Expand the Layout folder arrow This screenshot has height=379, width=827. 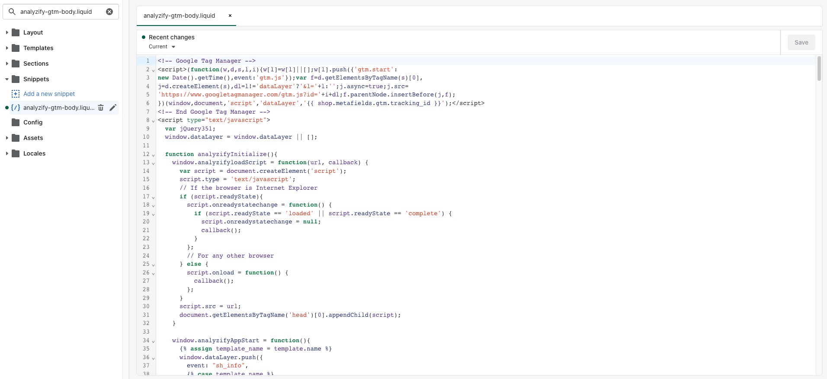pos(7,32)
